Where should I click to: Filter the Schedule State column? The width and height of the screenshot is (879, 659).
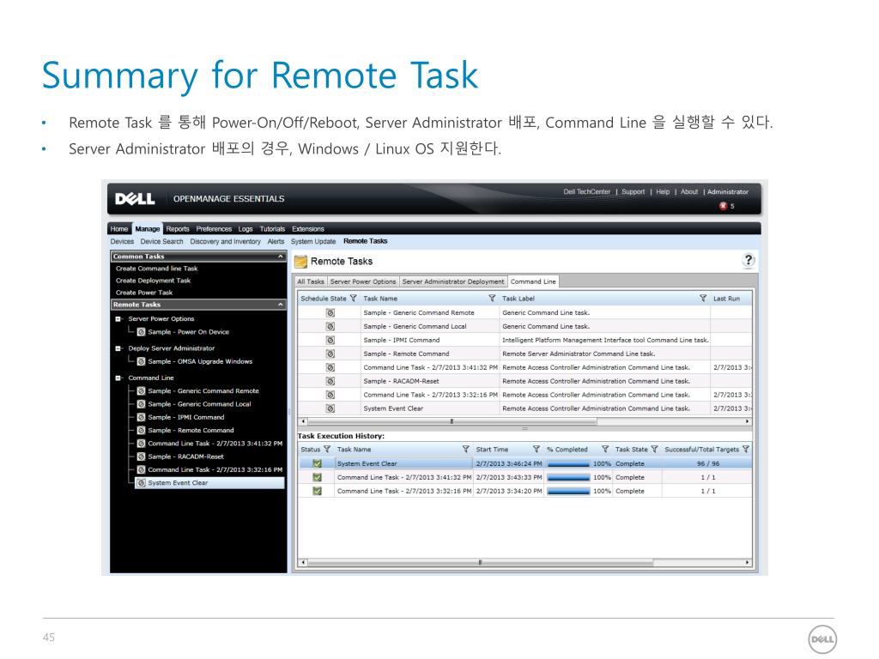(x=353, y=298)
